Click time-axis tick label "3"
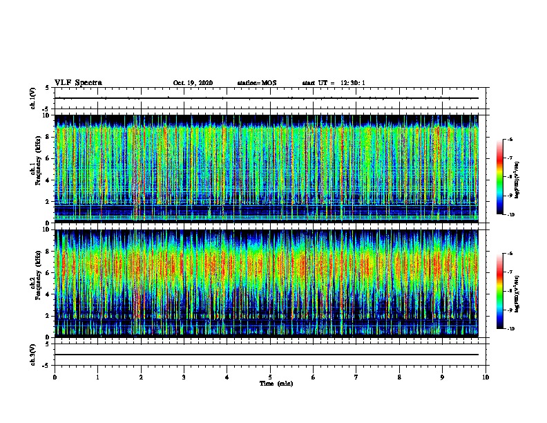 (x=184, y=377)
